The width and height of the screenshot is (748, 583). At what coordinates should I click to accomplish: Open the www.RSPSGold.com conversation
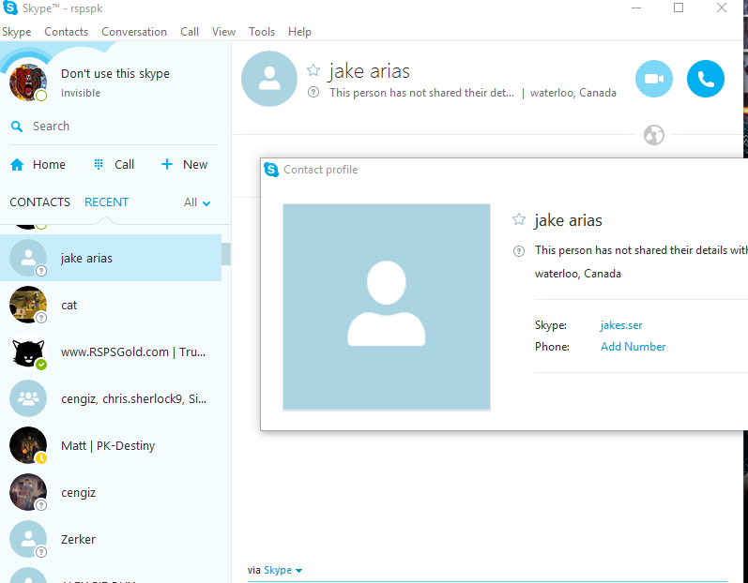point(111,351)
